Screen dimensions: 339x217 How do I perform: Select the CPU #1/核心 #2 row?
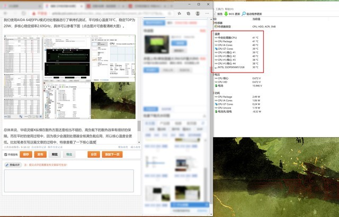click(x=237, y=56)
